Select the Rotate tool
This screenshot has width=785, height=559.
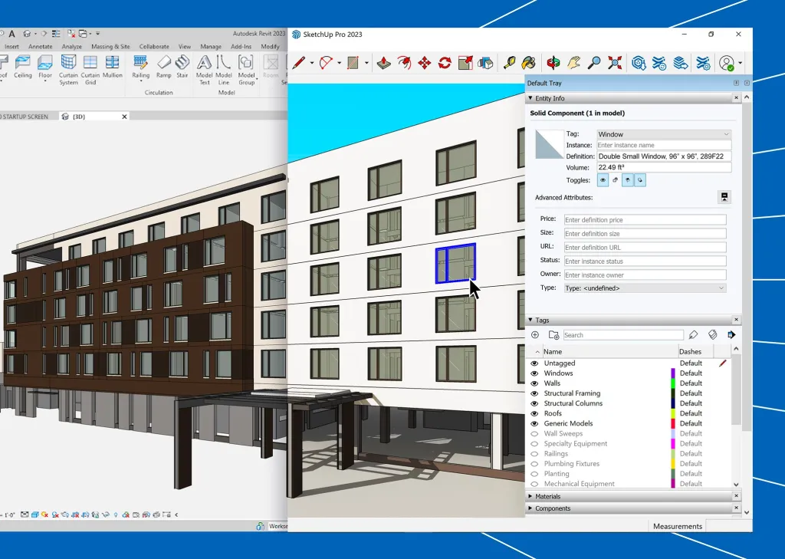click(445, 63)
